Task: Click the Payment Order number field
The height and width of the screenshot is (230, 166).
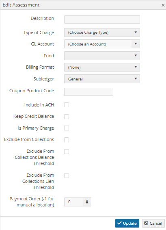Action: click(74, 202)
